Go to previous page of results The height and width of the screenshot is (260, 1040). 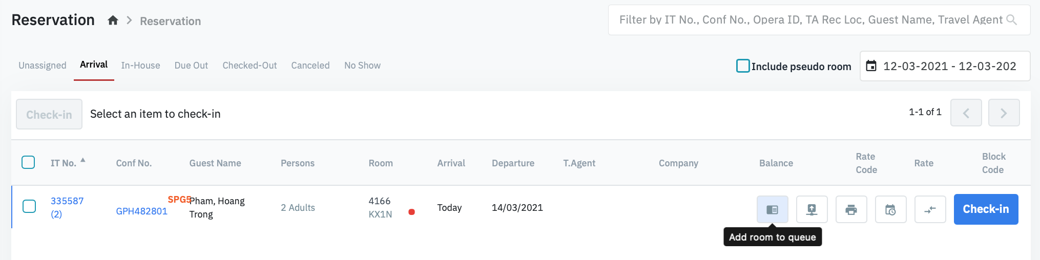click(x=966, y=113)
